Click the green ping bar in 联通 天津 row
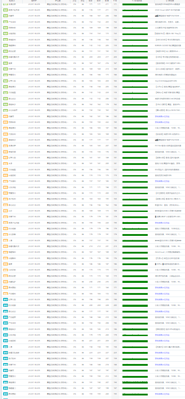The width and height of the screenshot is (185, 399). coord(135,163)
